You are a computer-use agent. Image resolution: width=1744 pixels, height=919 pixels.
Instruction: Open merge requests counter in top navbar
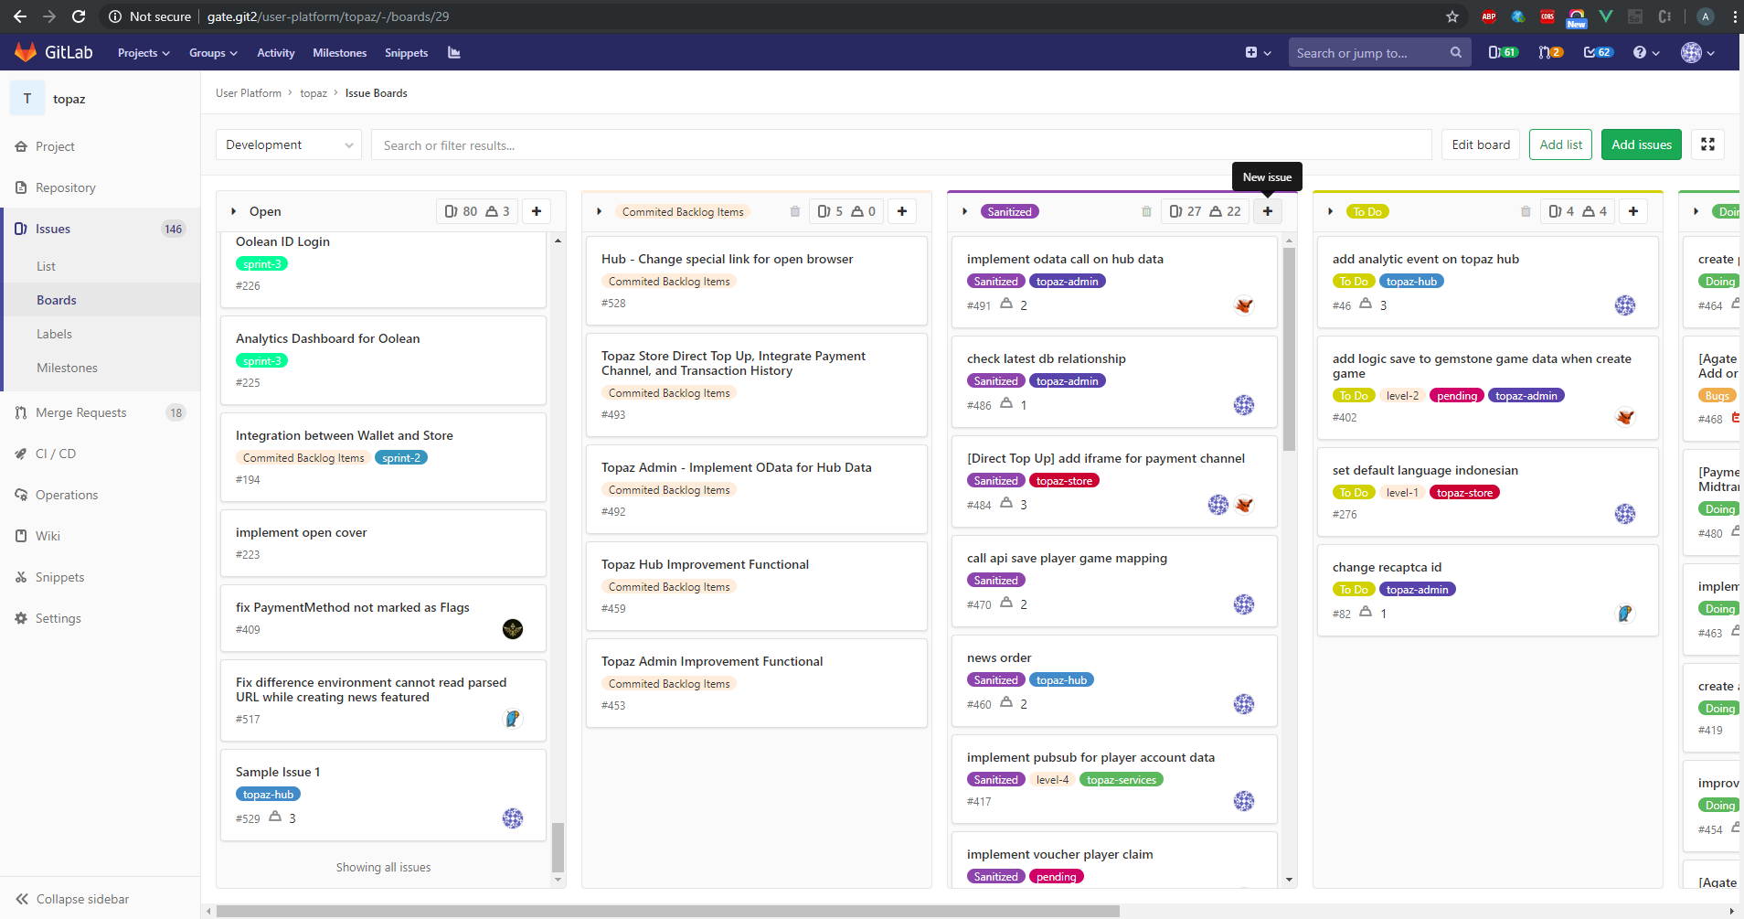[x=1550, y=52]
